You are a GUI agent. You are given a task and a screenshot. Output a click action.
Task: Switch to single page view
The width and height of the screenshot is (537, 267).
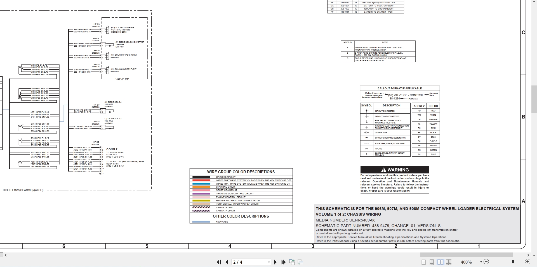click(x=423, y=262)
